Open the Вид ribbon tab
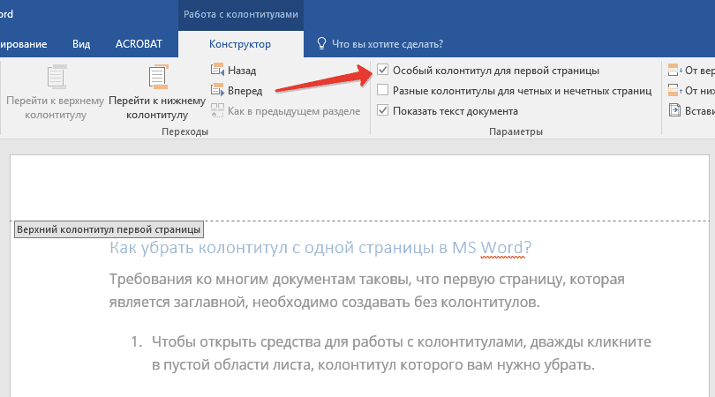 pyautogui.click(x=80, y=43)
